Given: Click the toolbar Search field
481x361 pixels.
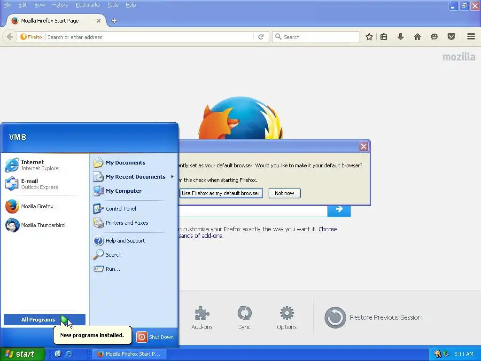Looking at the screenshot, I should click(315, 37).
